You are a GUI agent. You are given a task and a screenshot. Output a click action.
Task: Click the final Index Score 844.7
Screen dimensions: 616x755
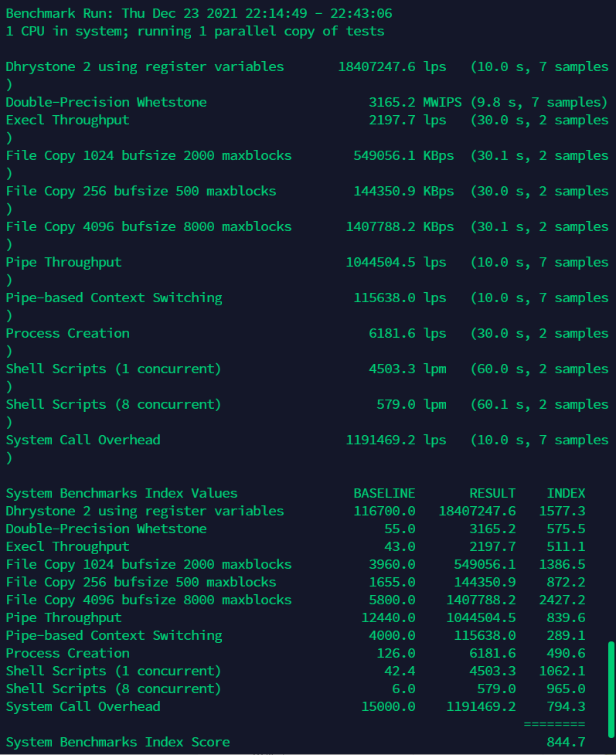566,743
